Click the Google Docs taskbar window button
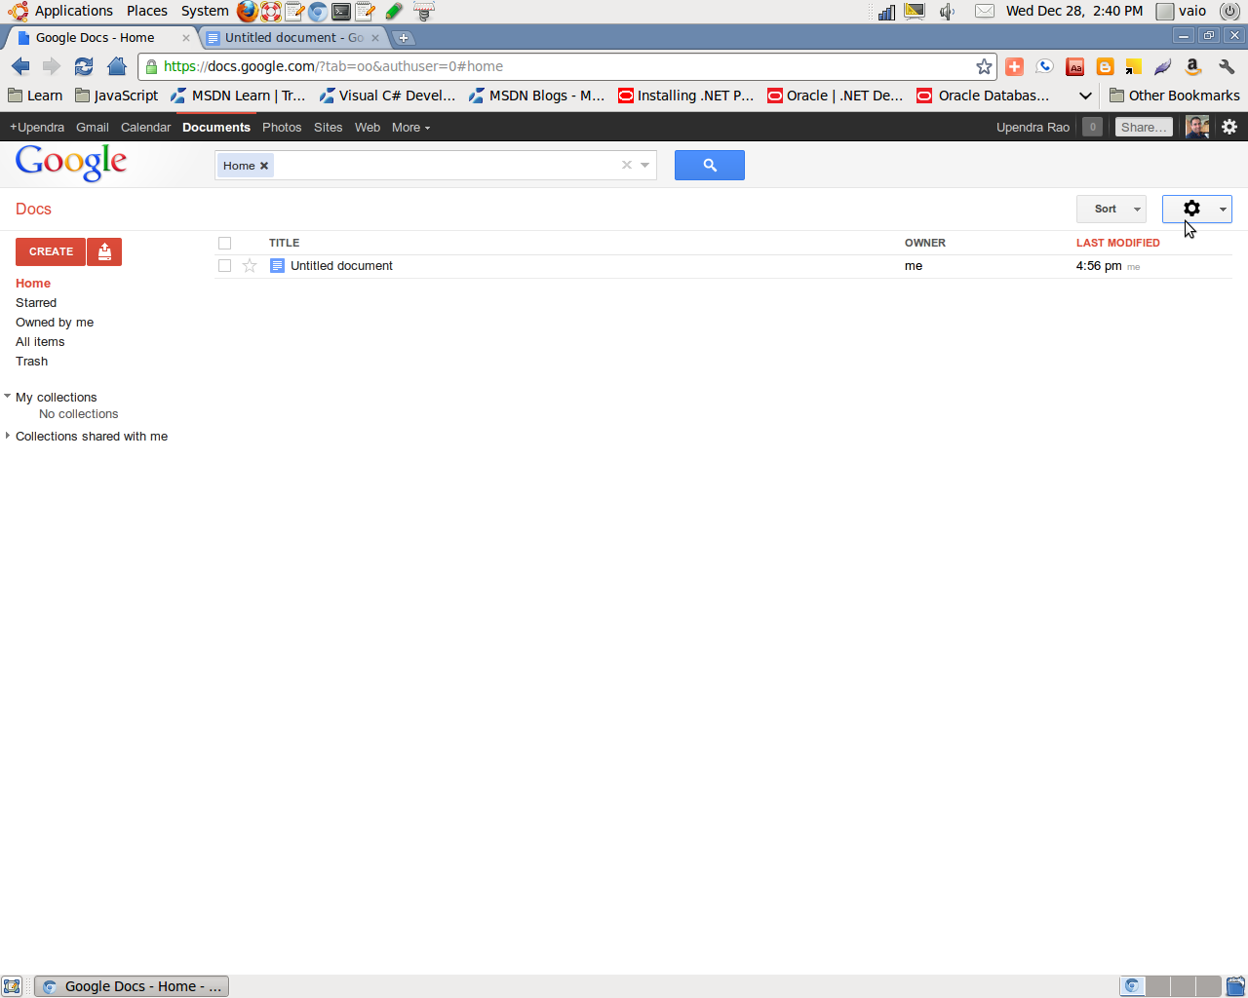The image size is (1248, 998). tap(132, 986)
